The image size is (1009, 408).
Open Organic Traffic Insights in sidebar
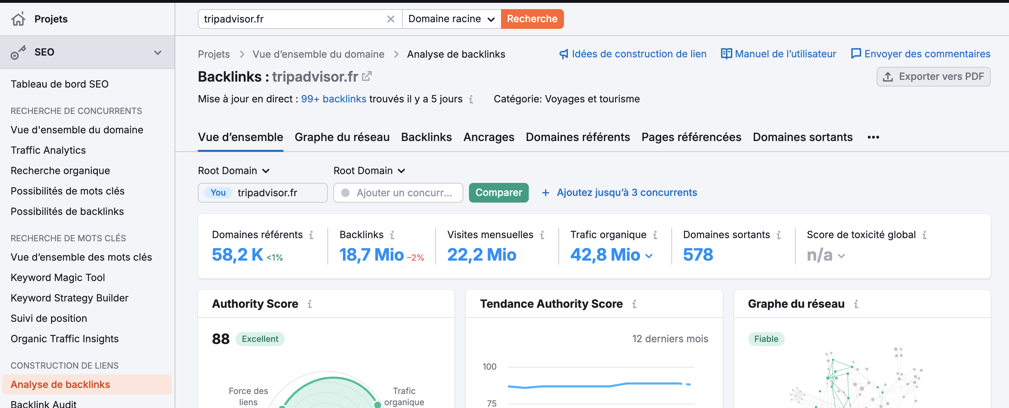64,339
